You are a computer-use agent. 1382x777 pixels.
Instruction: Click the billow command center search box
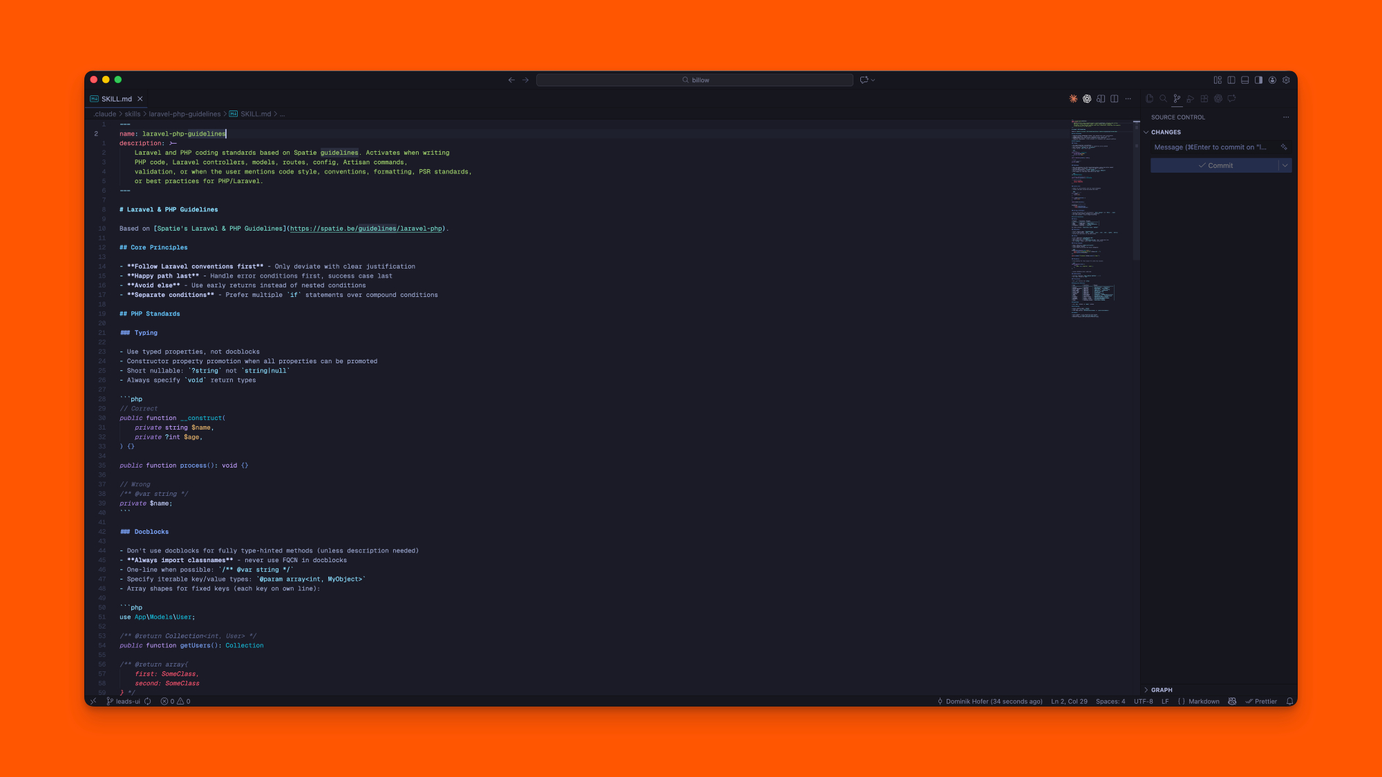click(x=694, y=80)
